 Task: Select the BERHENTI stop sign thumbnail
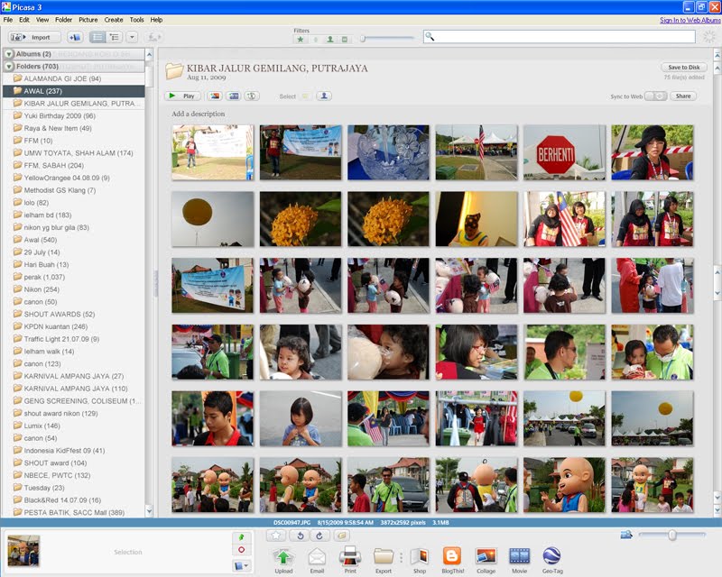565,152
